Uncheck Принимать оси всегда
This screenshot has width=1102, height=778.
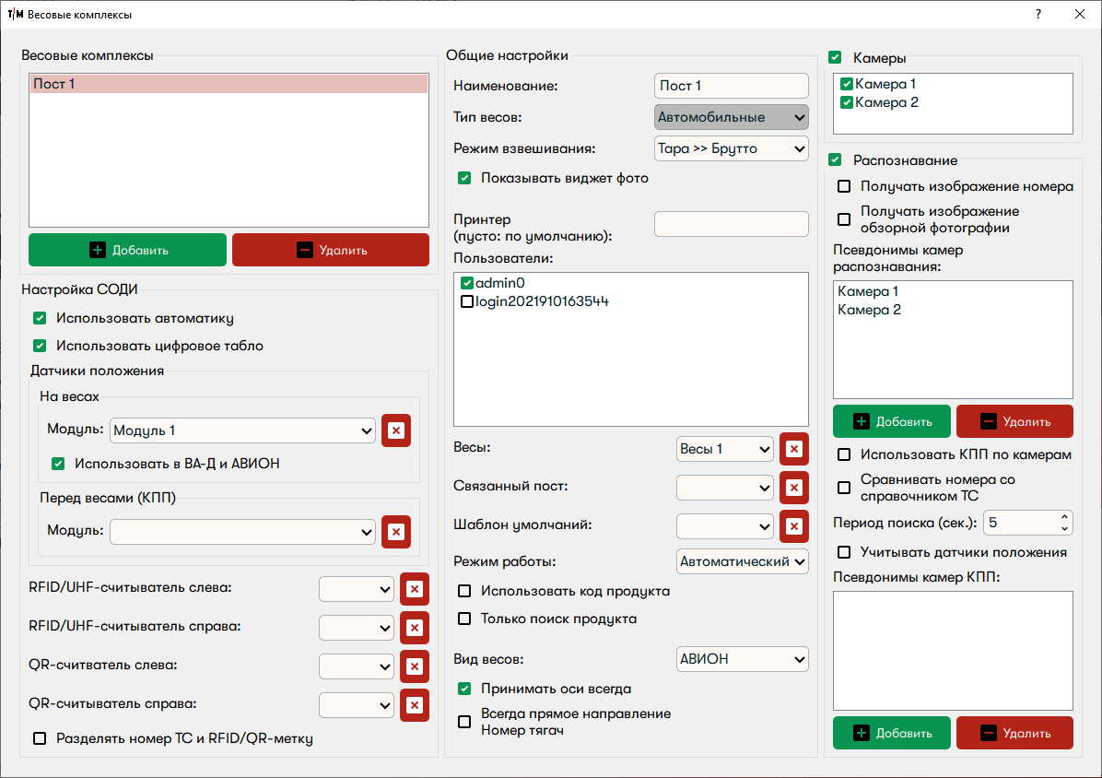(465, 689)
